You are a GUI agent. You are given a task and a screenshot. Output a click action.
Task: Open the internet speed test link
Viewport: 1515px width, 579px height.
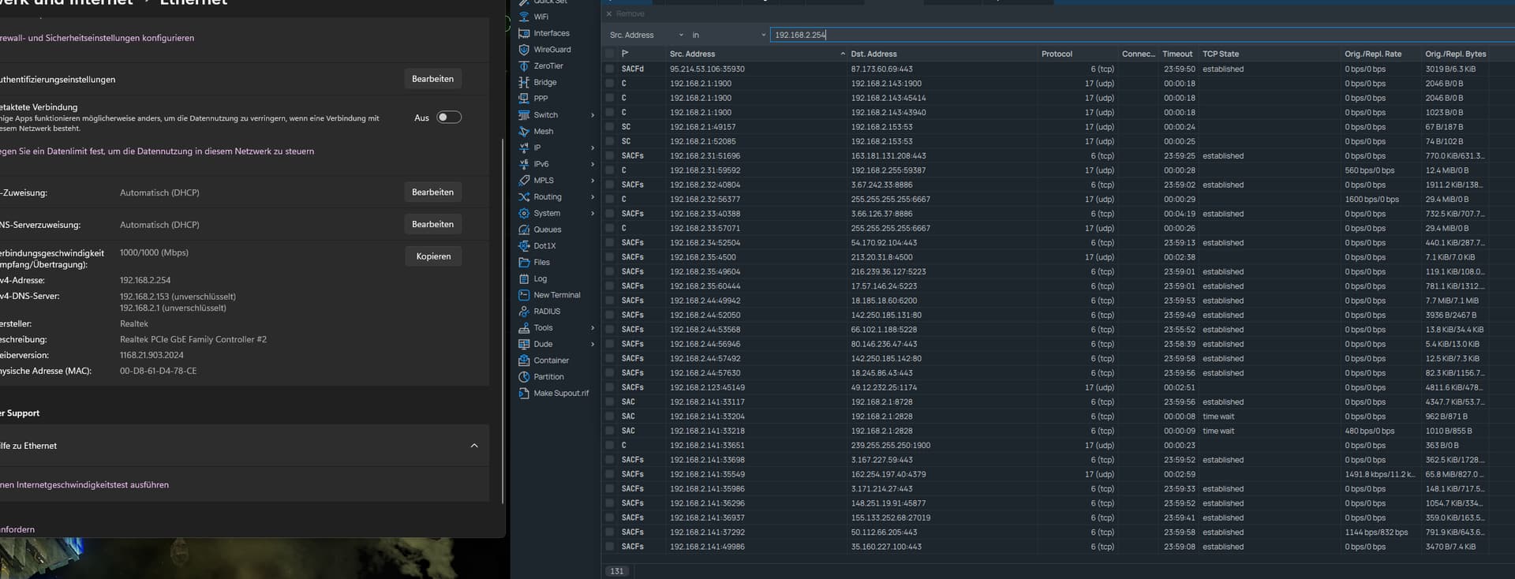(x=84, y=485)
